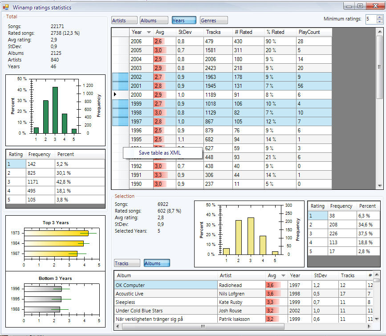Increase the Minimum ratings value with the up arrow
The image size is (386, 336).
click(380, 17)
